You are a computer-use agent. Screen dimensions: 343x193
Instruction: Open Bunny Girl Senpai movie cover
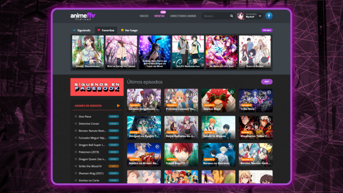point(154,52)
